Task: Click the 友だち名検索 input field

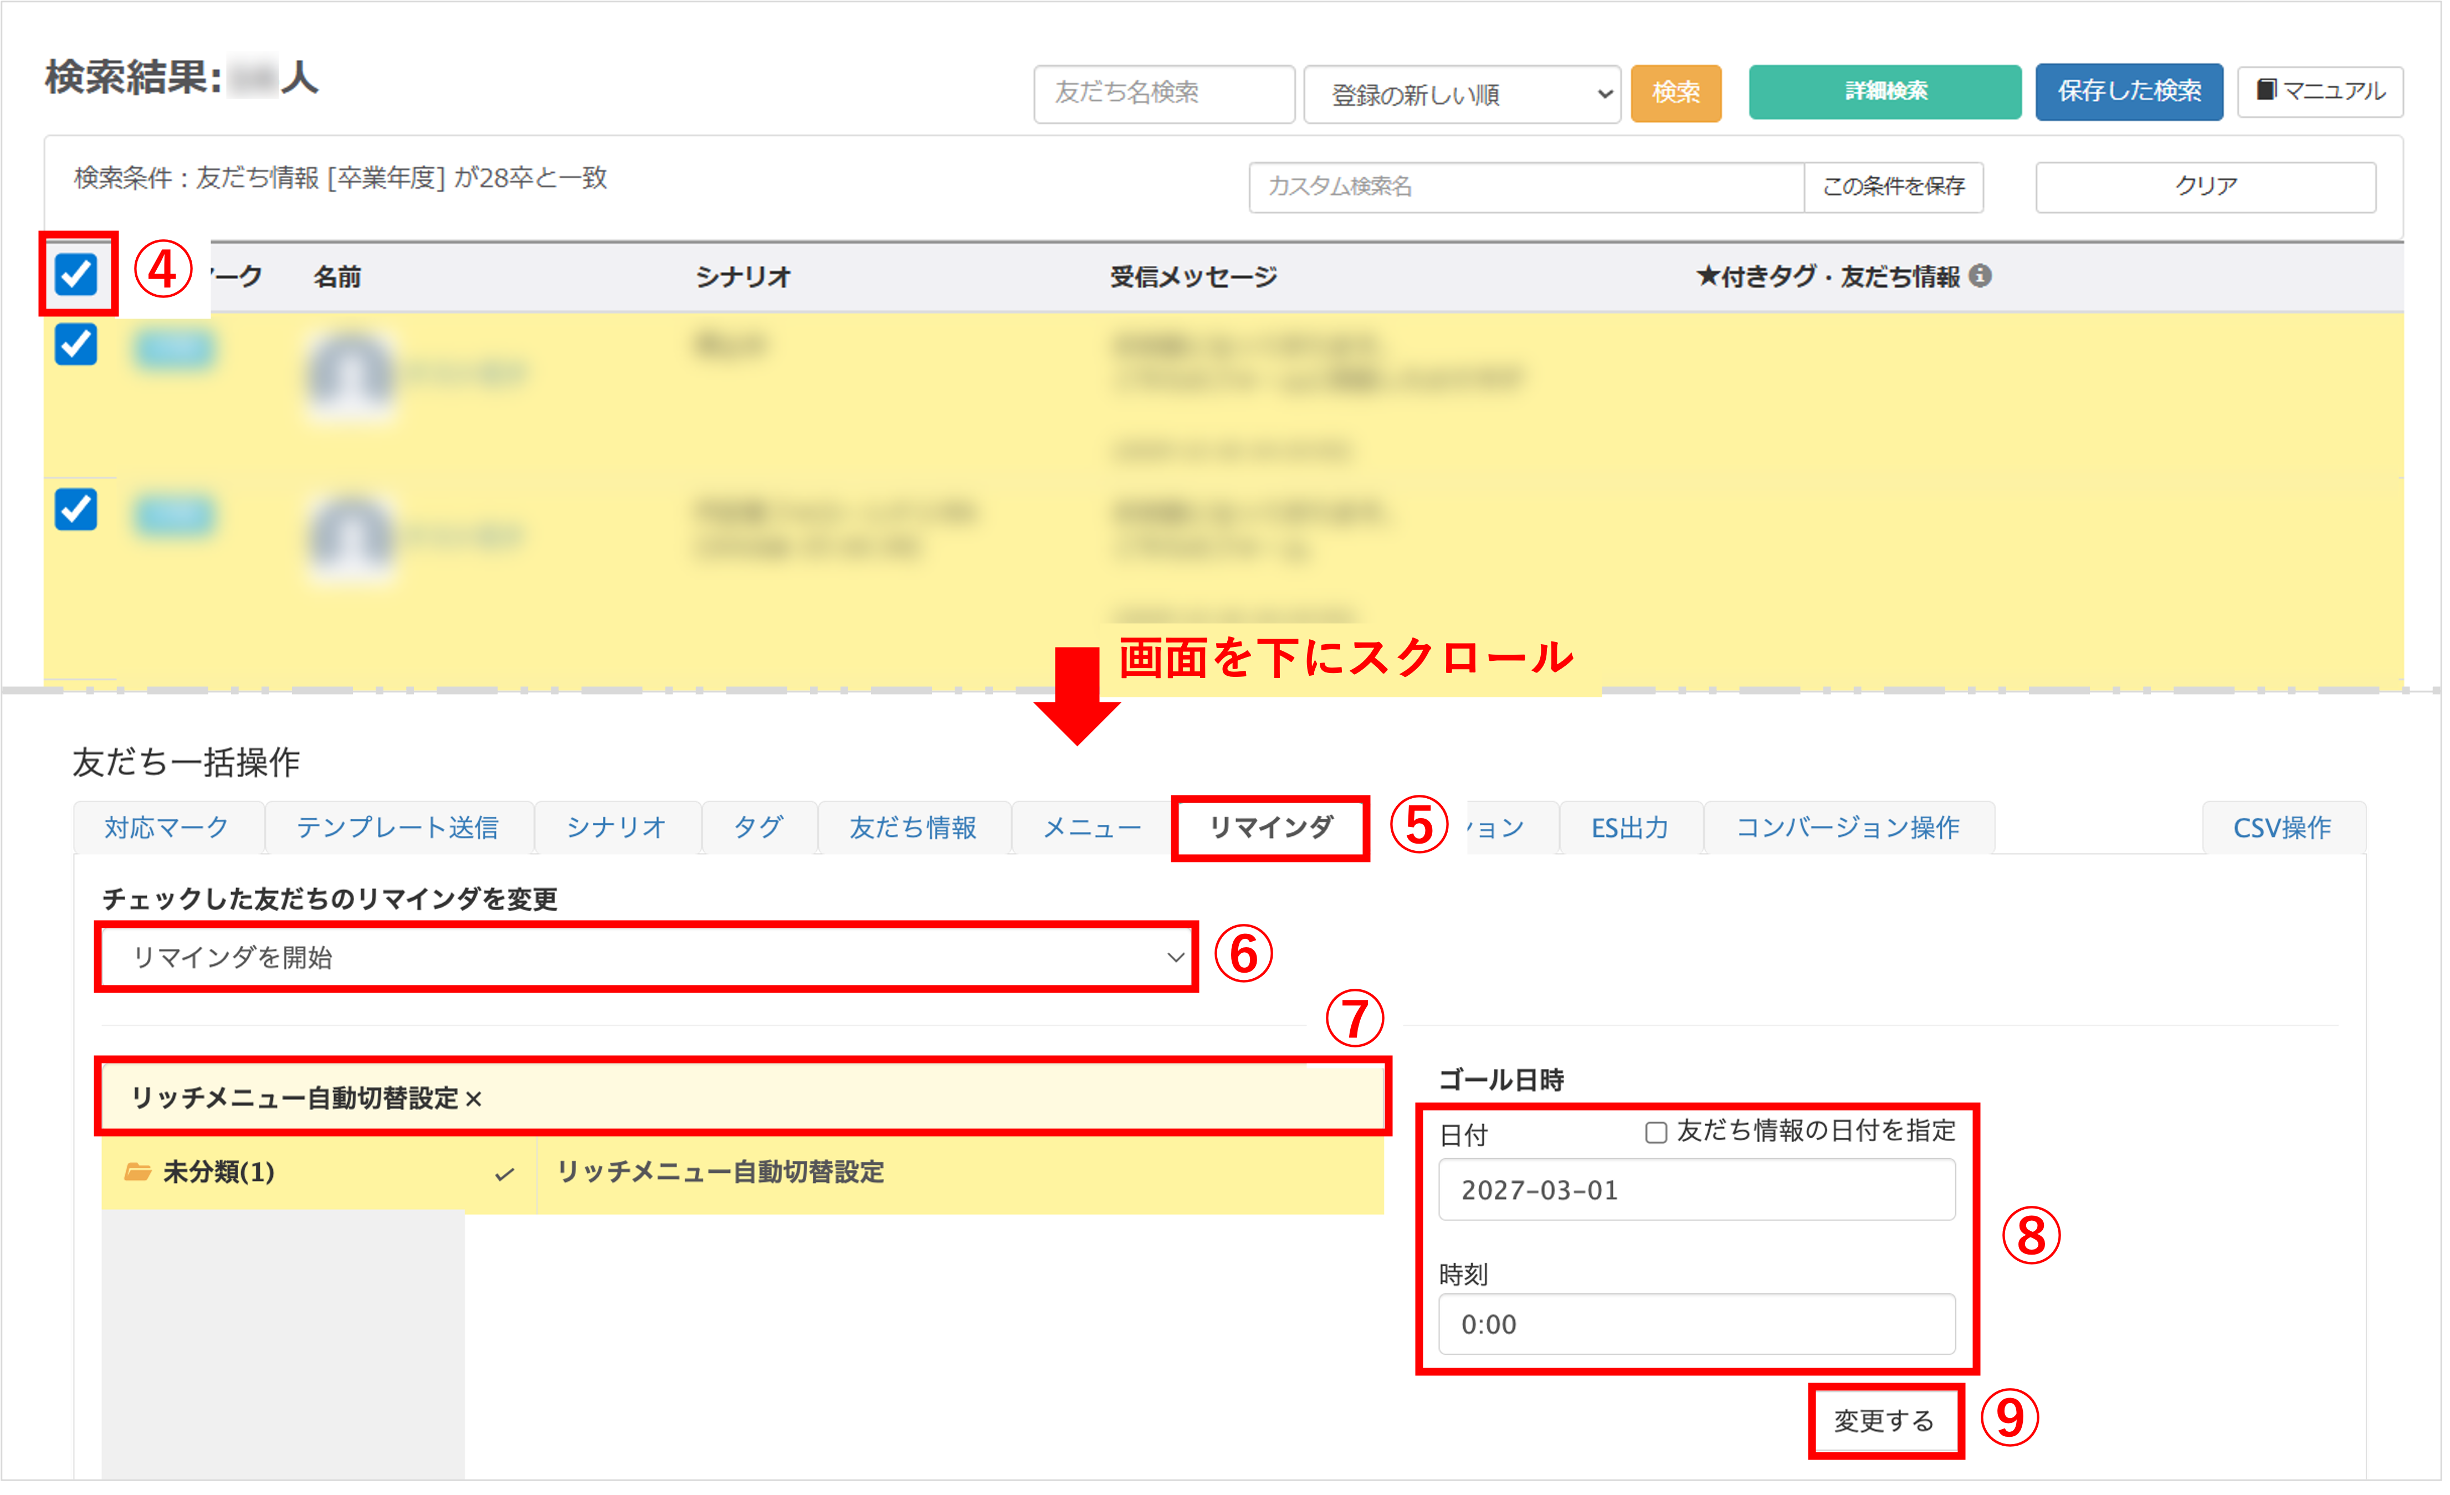Action: coord(1164,94)
